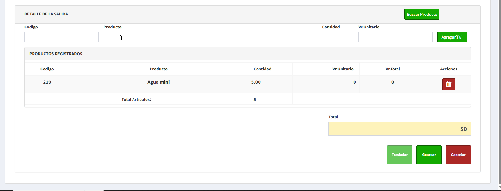Image resolution: width=501 pixels, height=191 pixels.
Task: Click the Vr.Total table column header
Action: [393, 69]
